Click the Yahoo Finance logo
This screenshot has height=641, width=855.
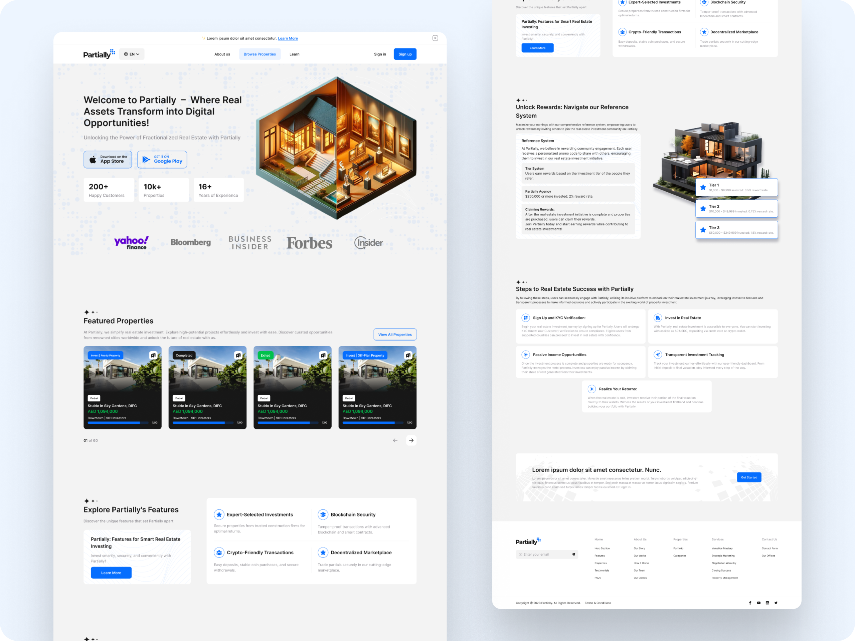pos(131,243)
